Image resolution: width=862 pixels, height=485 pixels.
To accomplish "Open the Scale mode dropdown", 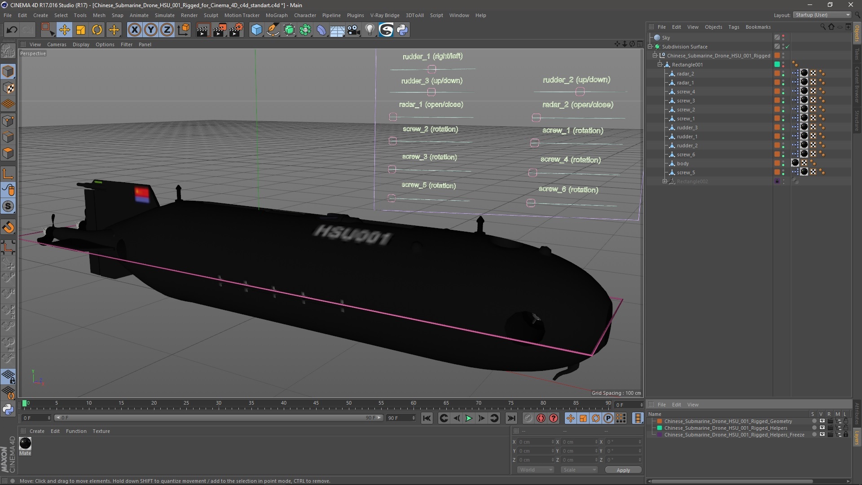I will click(579, 470).
